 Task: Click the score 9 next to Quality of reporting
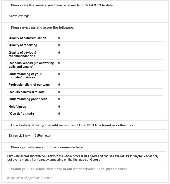click(59, 45)
